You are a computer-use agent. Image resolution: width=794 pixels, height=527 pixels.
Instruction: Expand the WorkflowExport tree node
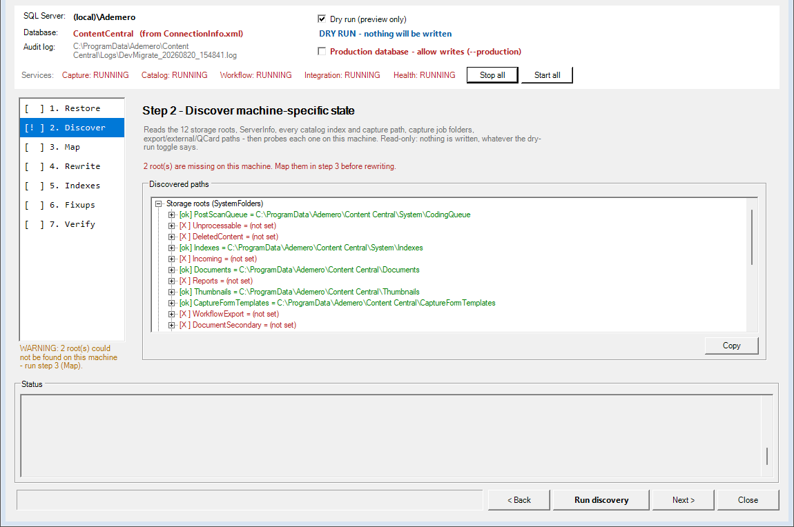coord(172,314)
